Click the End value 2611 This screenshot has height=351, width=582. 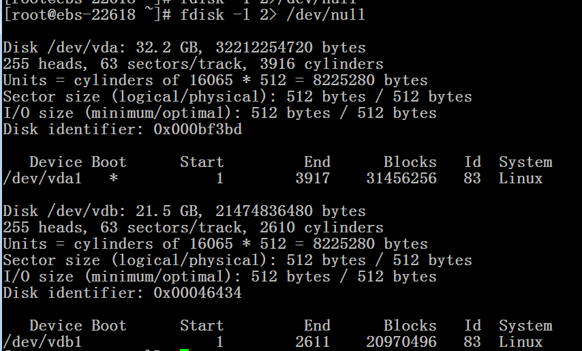pyautogui.click(x=313, y=341)
